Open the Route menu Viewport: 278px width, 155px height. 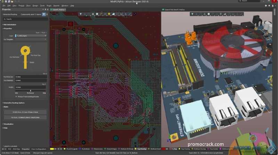pyautogui.click(x=49, y=6)
